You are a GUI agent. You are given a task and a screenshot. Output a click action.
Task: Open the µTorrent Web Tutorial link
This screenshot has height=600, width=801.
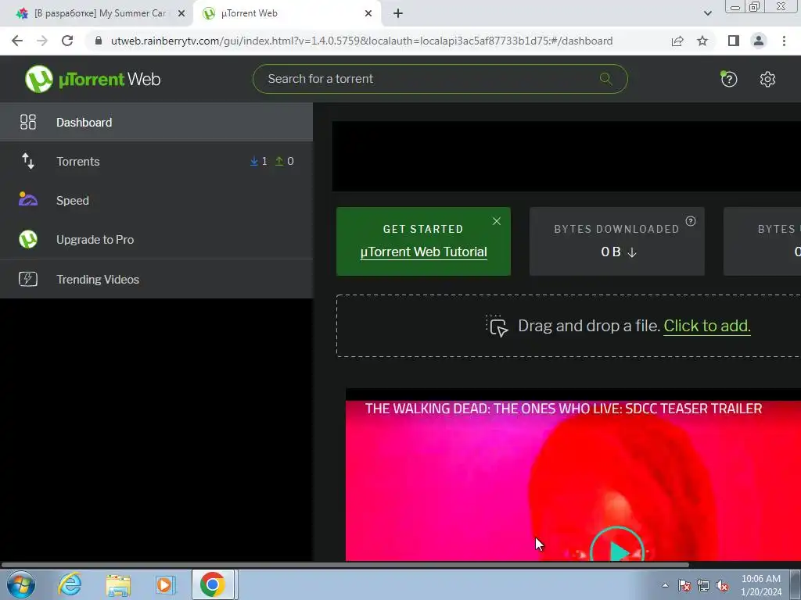coord(423,252)
